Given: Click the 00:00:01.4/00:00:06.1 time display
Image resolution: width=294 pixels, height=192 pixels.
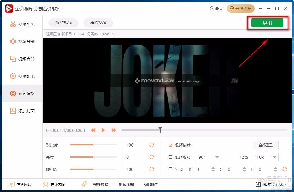Looking at the screenshot, I should point(66,130).
